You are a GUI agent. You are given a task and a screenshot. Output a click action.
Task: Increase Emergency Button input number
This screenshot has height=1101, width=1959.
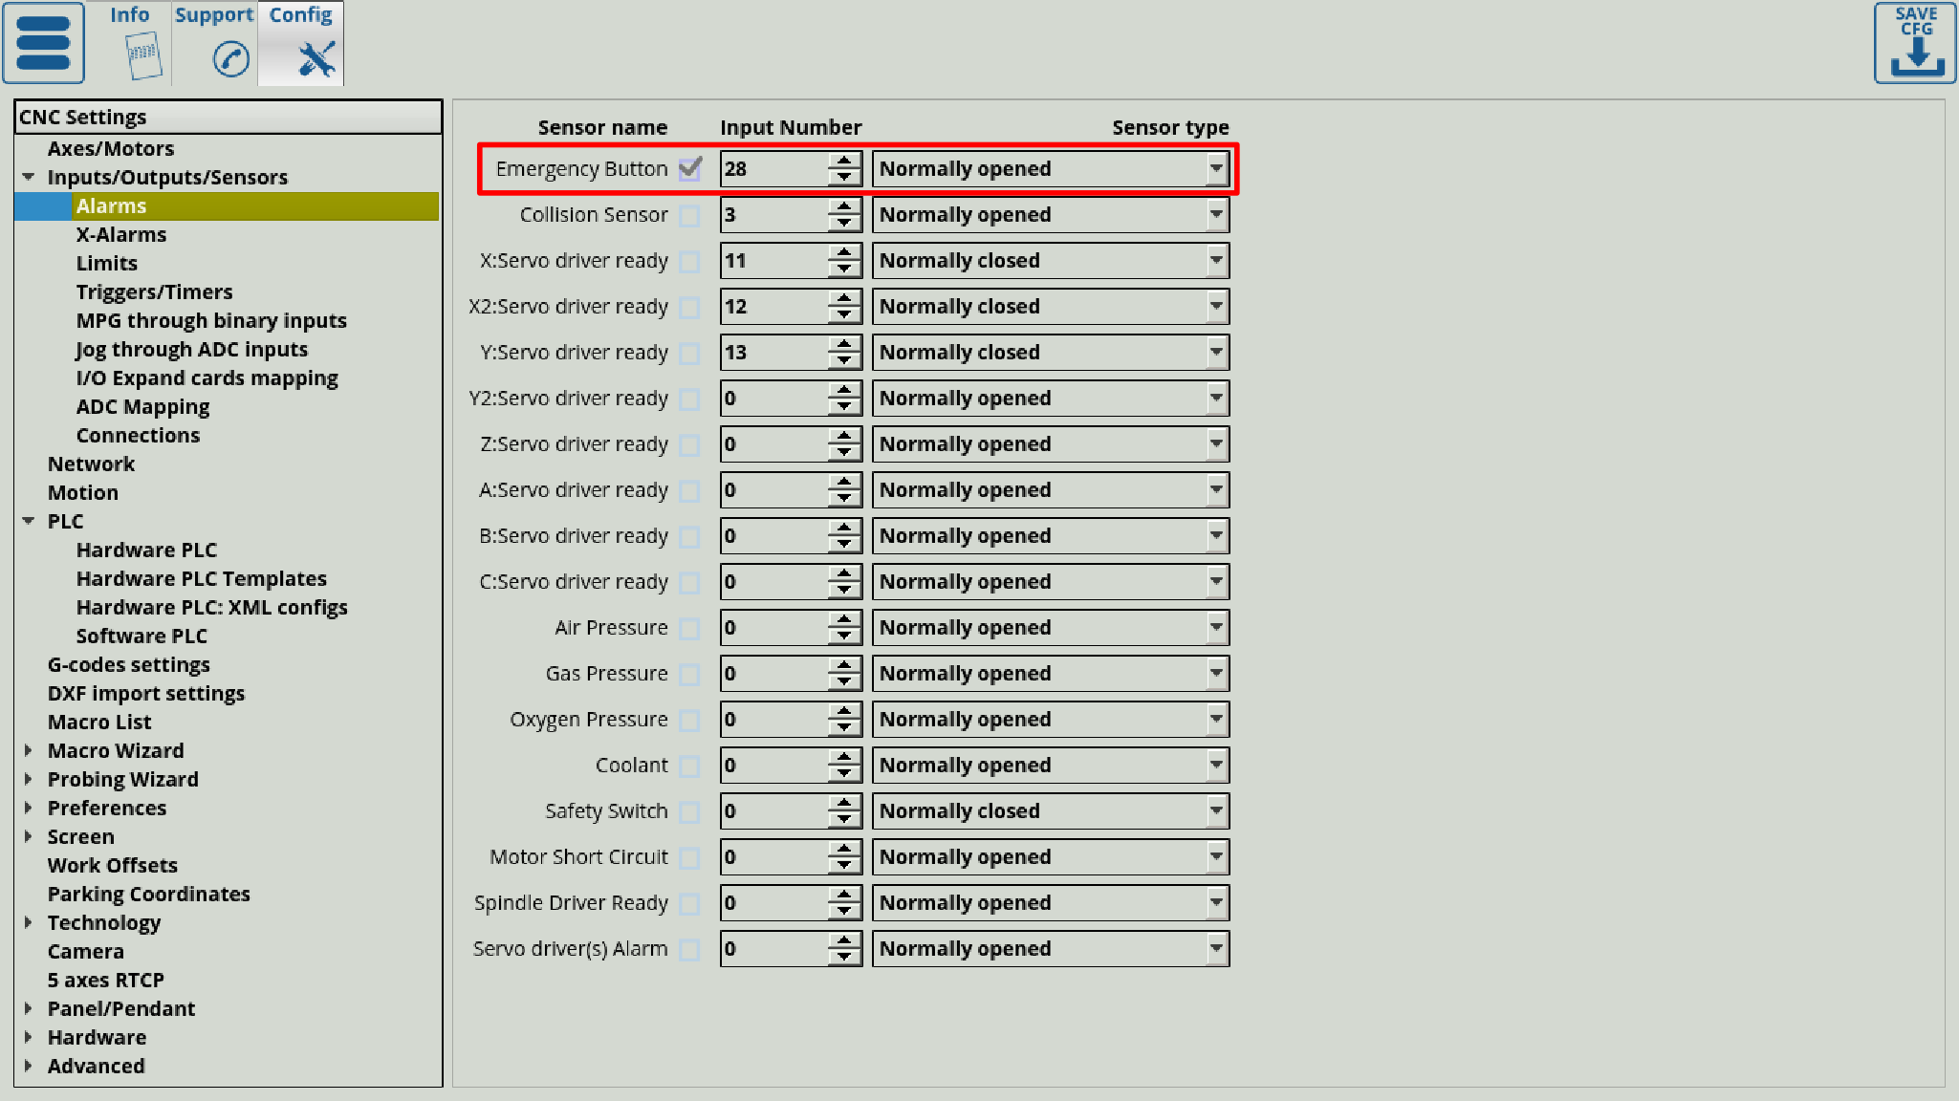pos(844,161)
